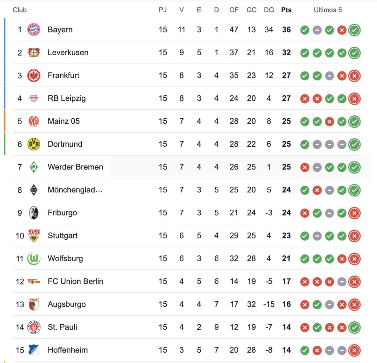This screenshot has width=377, height=363.
Task: Open the Hoffenheim blue crest
Action: pyautogui.click(x=34, y=350)
